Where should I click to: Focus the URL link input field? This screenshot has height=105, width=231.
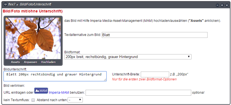tap(138, 93)
